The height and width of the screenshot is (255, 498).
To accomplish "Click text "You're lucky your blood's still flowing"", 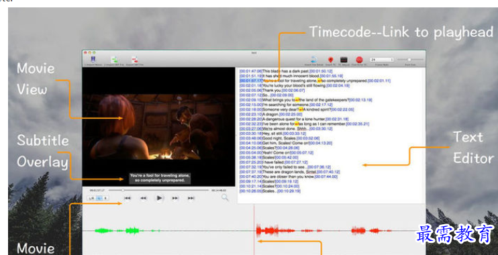I will (x=294, y=86).
